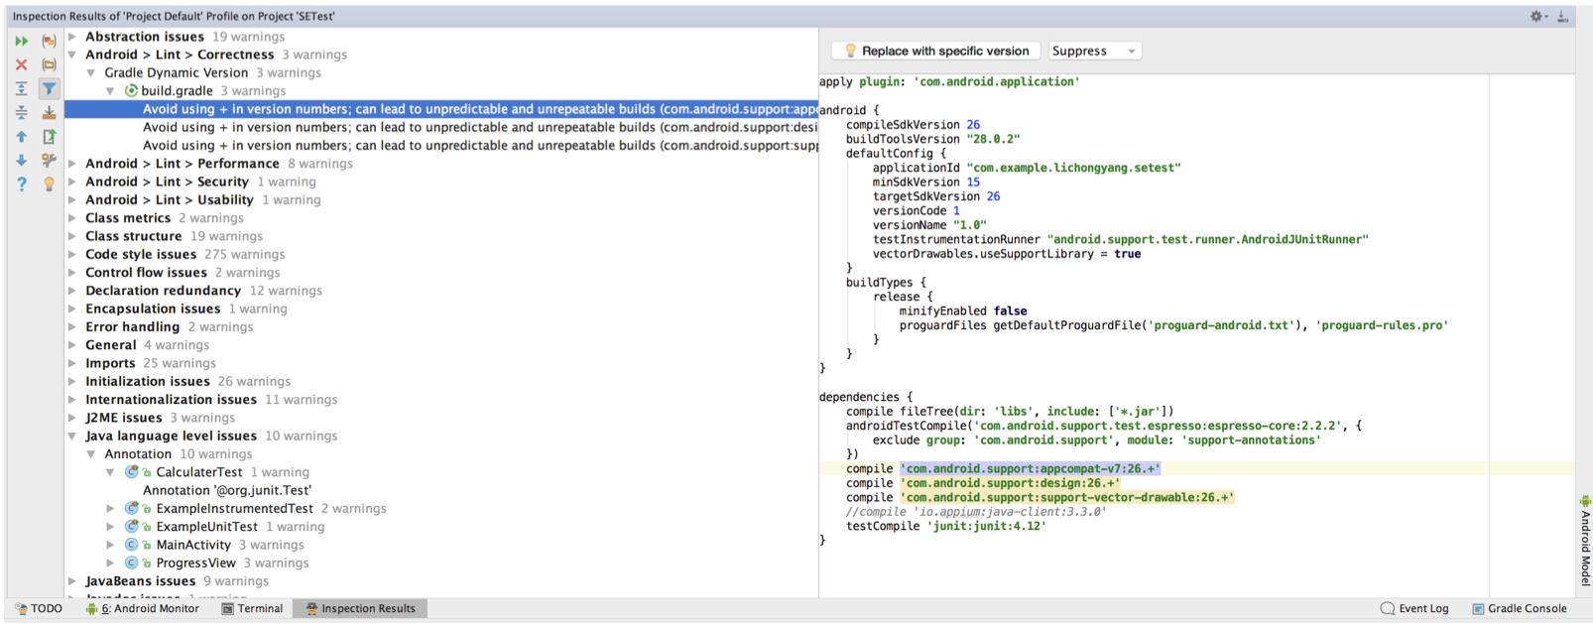This screenshot has height=625, width=1593.
Task: Click the ExampleInstrumentedTest class icon
Action: tap(131, 508)
